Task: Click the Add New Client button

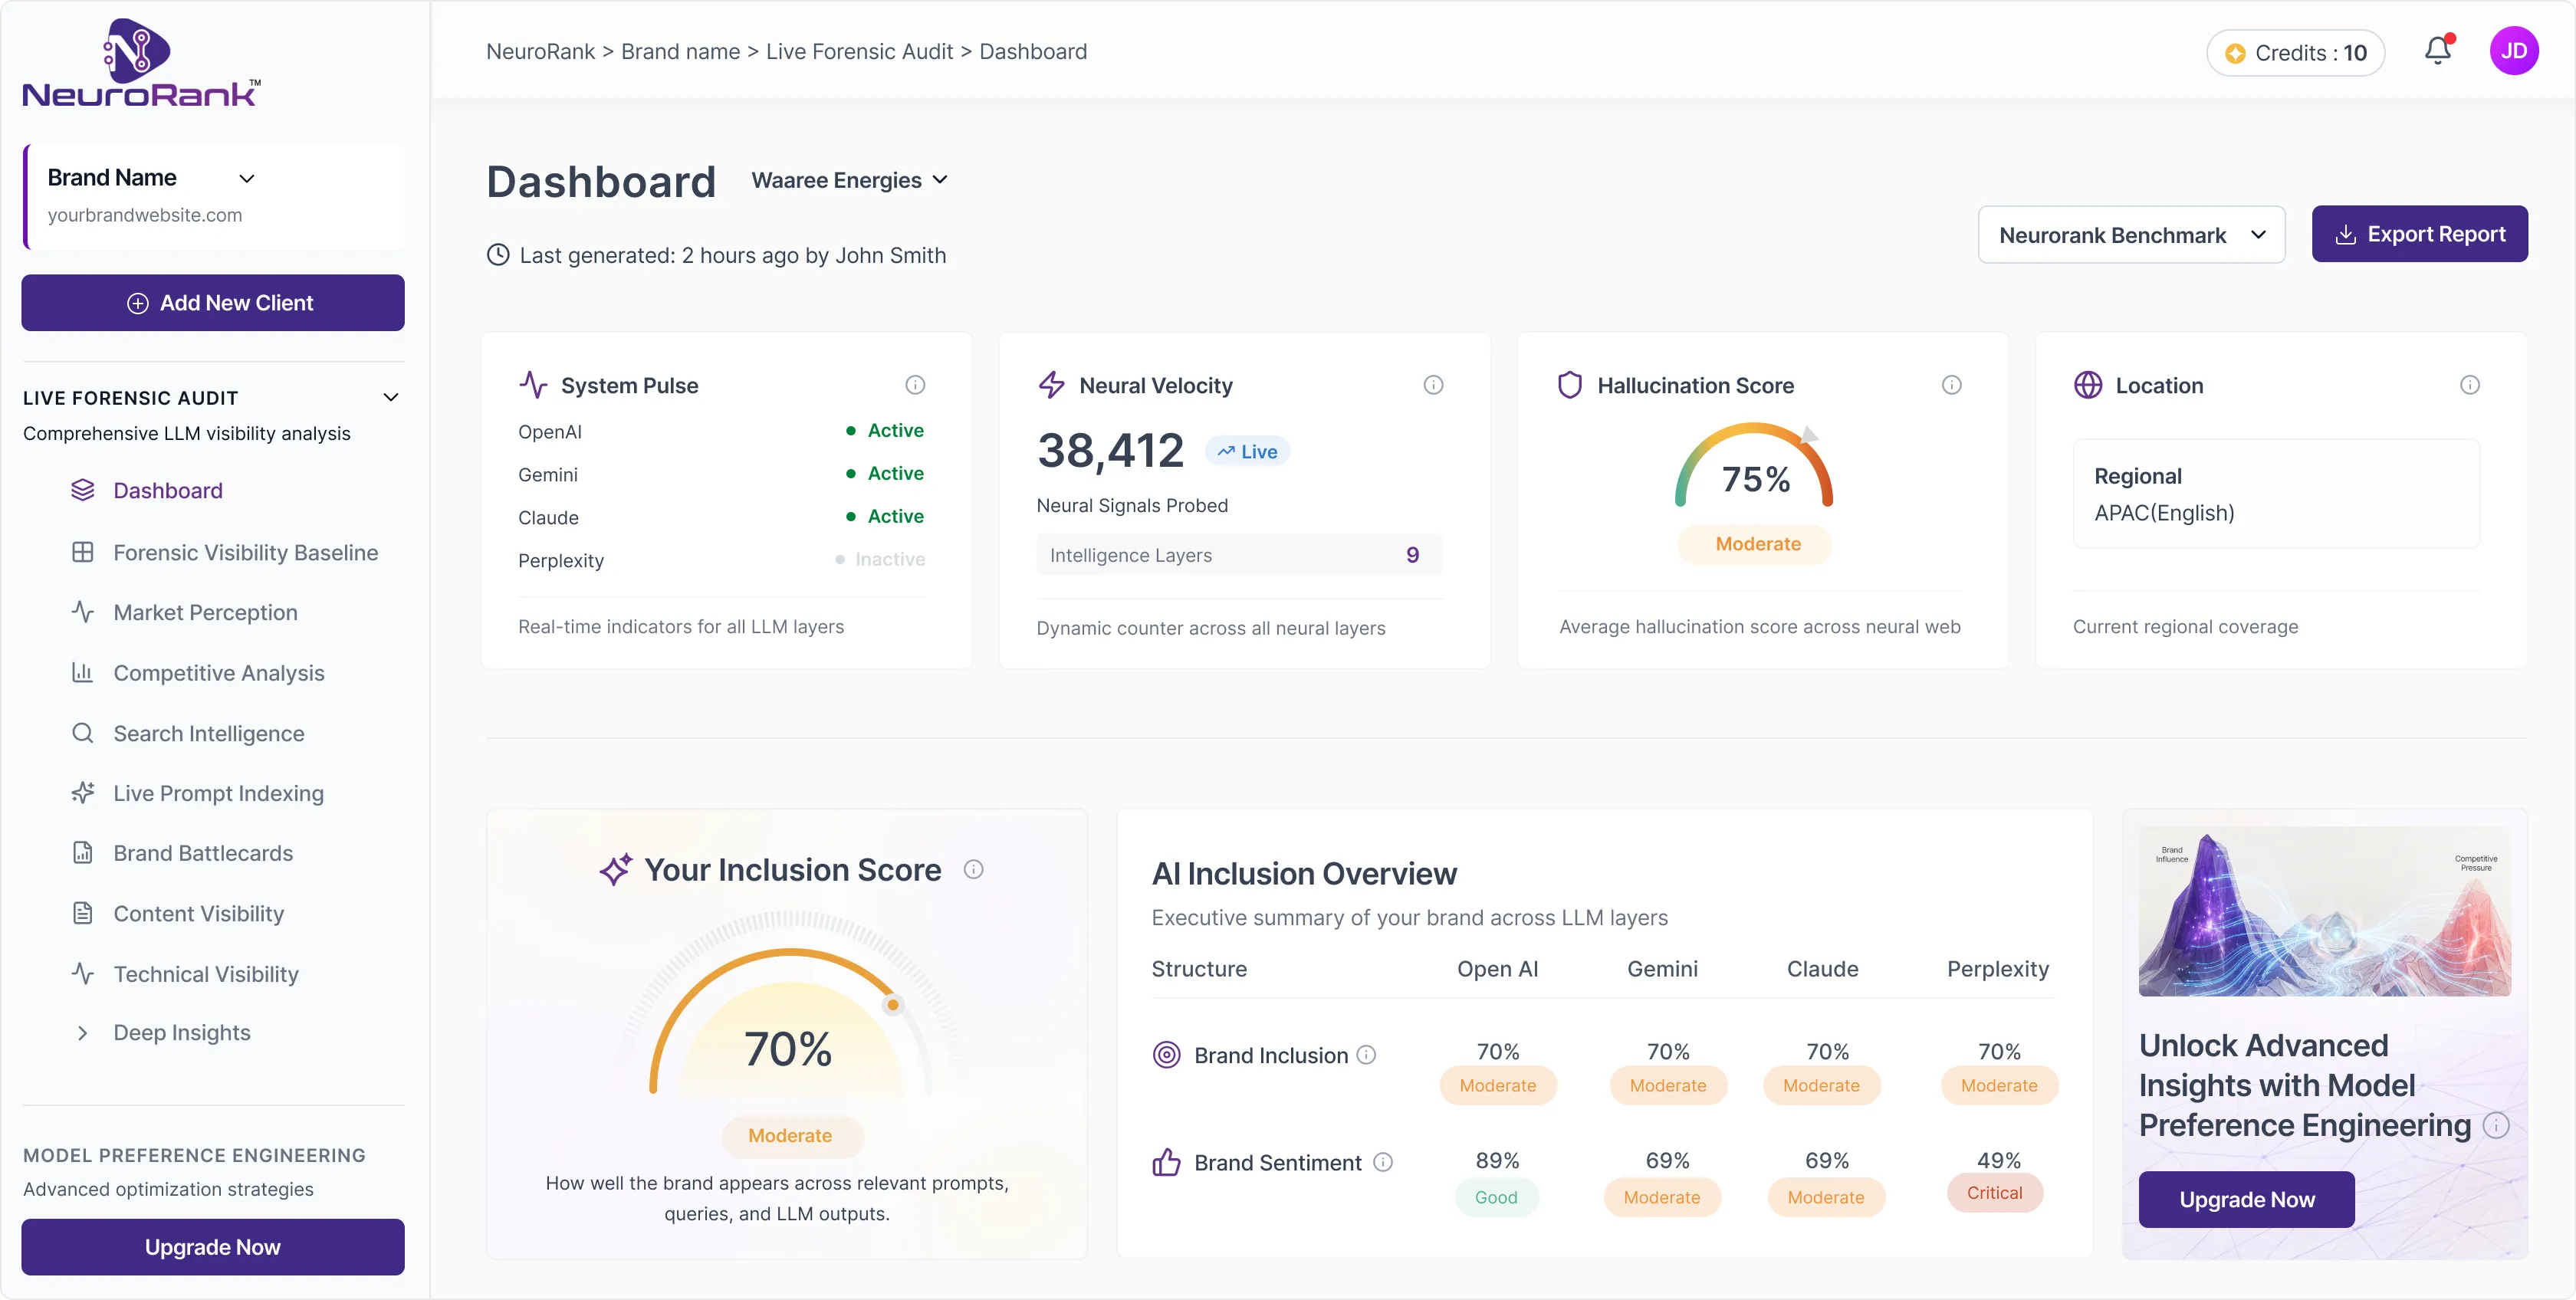Action: (213, 303)
